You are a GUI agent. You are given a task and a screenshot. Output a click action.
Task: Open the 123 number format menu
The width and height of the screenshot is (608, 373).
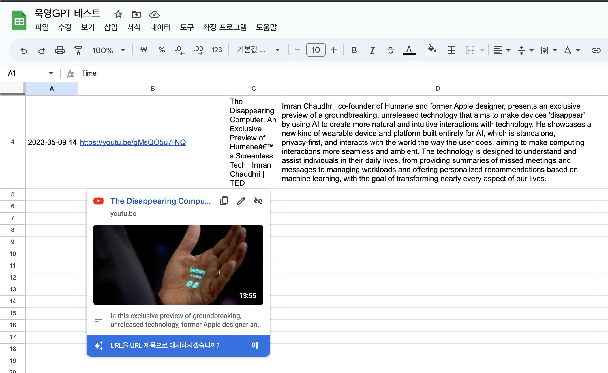click(217, 50)
